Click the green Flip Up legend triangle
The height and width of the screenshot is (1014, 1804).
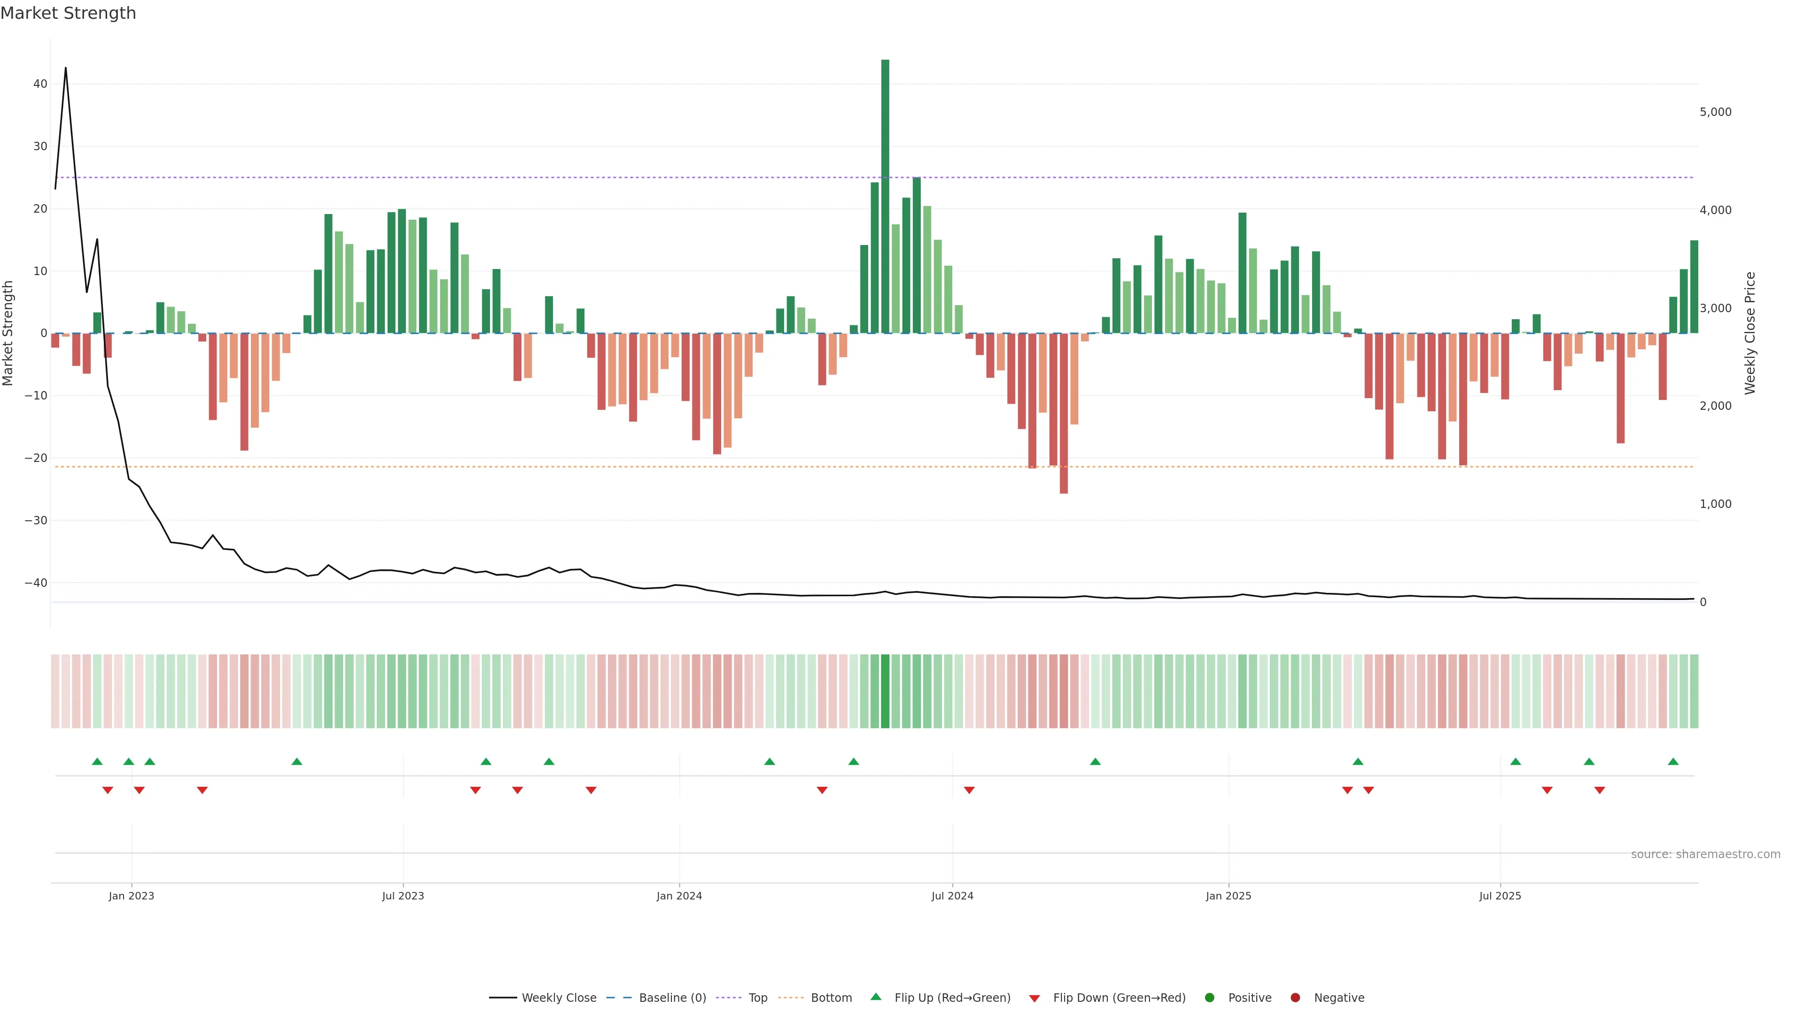[x=875, y=997]
